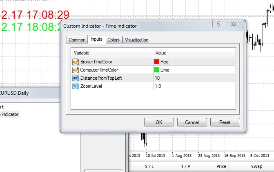Click the BrokerTimeColor variable icon
The image size is (274, 172).
75,62
